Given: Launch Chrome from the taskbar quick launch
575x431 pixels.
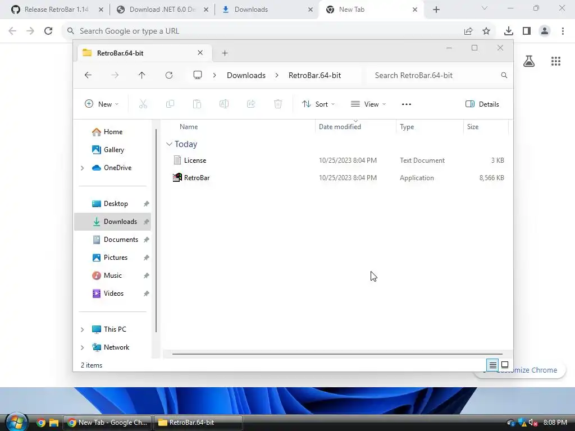Looking at the screenshot, I should pos(41,423).
